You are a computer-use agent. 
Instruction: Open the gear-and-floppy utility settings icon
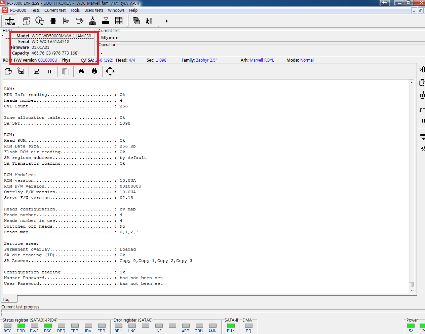[x=40, y=21]
